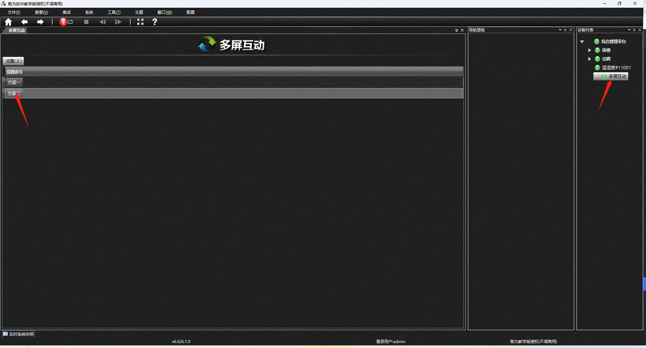The width and height of the screenshot is (646, 348).
Task: Select 综合管理平台 in the device list
Action: pyautogui.click(x=613, y=41)
